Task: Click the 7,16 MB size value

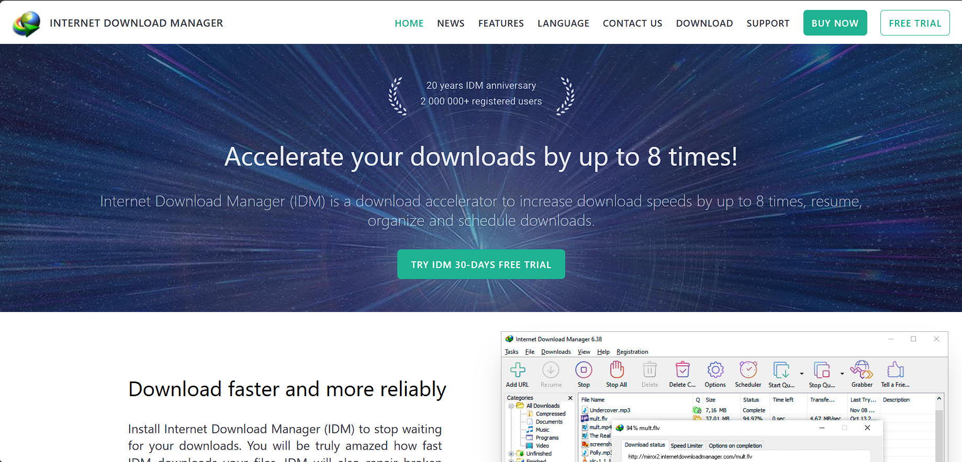Action: (x=715, y=410)
